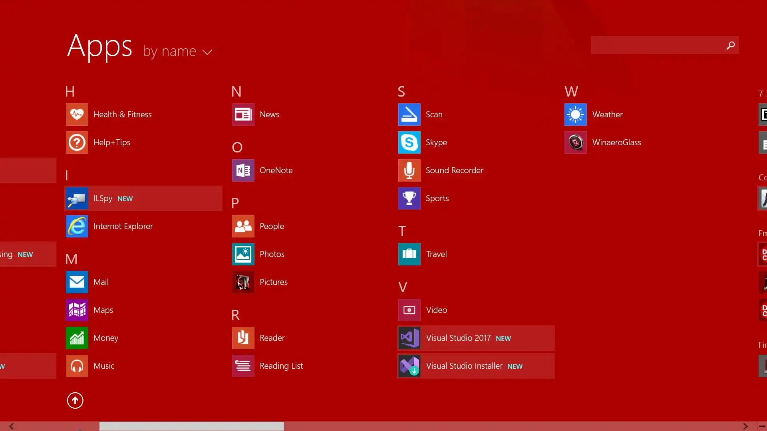Launch the Skype app icon

pos(409,142)
